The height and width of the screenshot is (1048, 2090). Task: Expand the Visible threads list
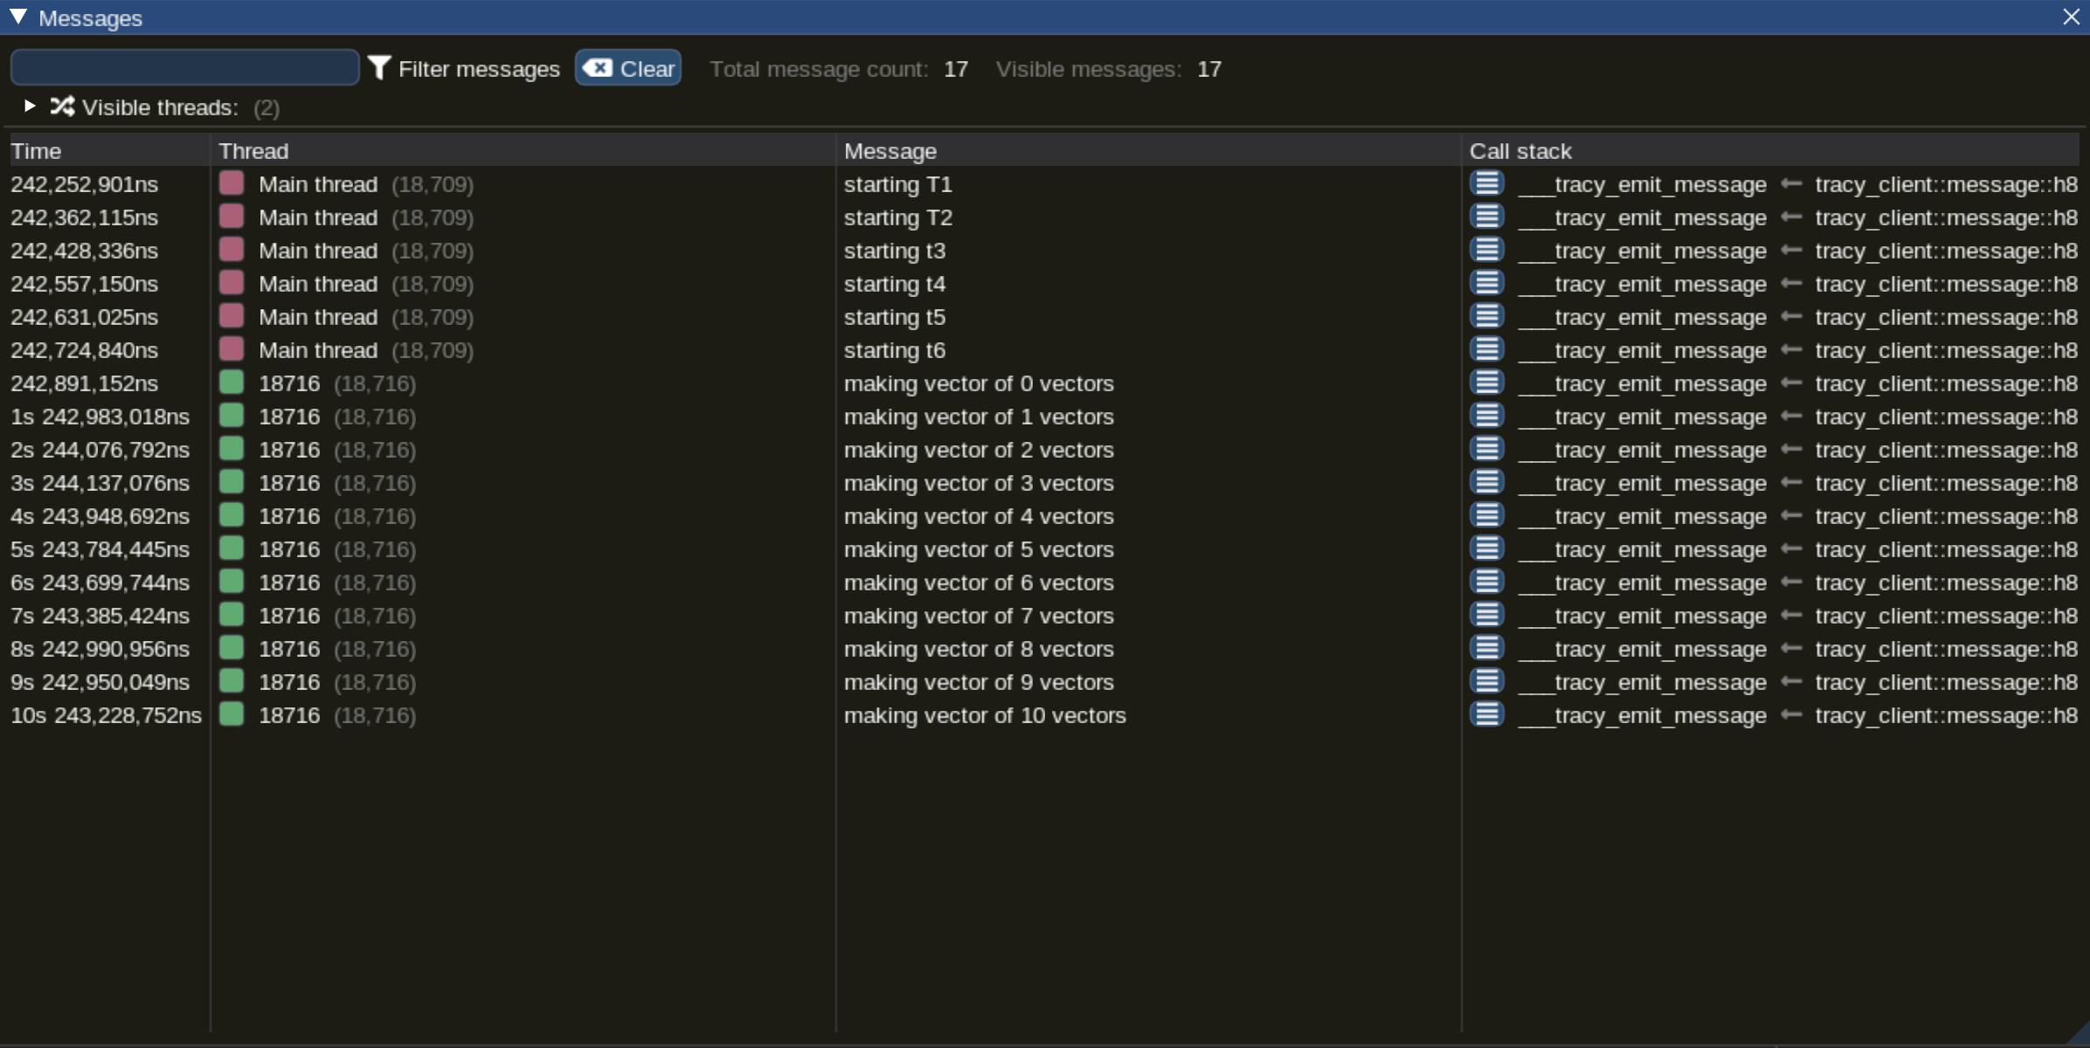tap(30, 106)
